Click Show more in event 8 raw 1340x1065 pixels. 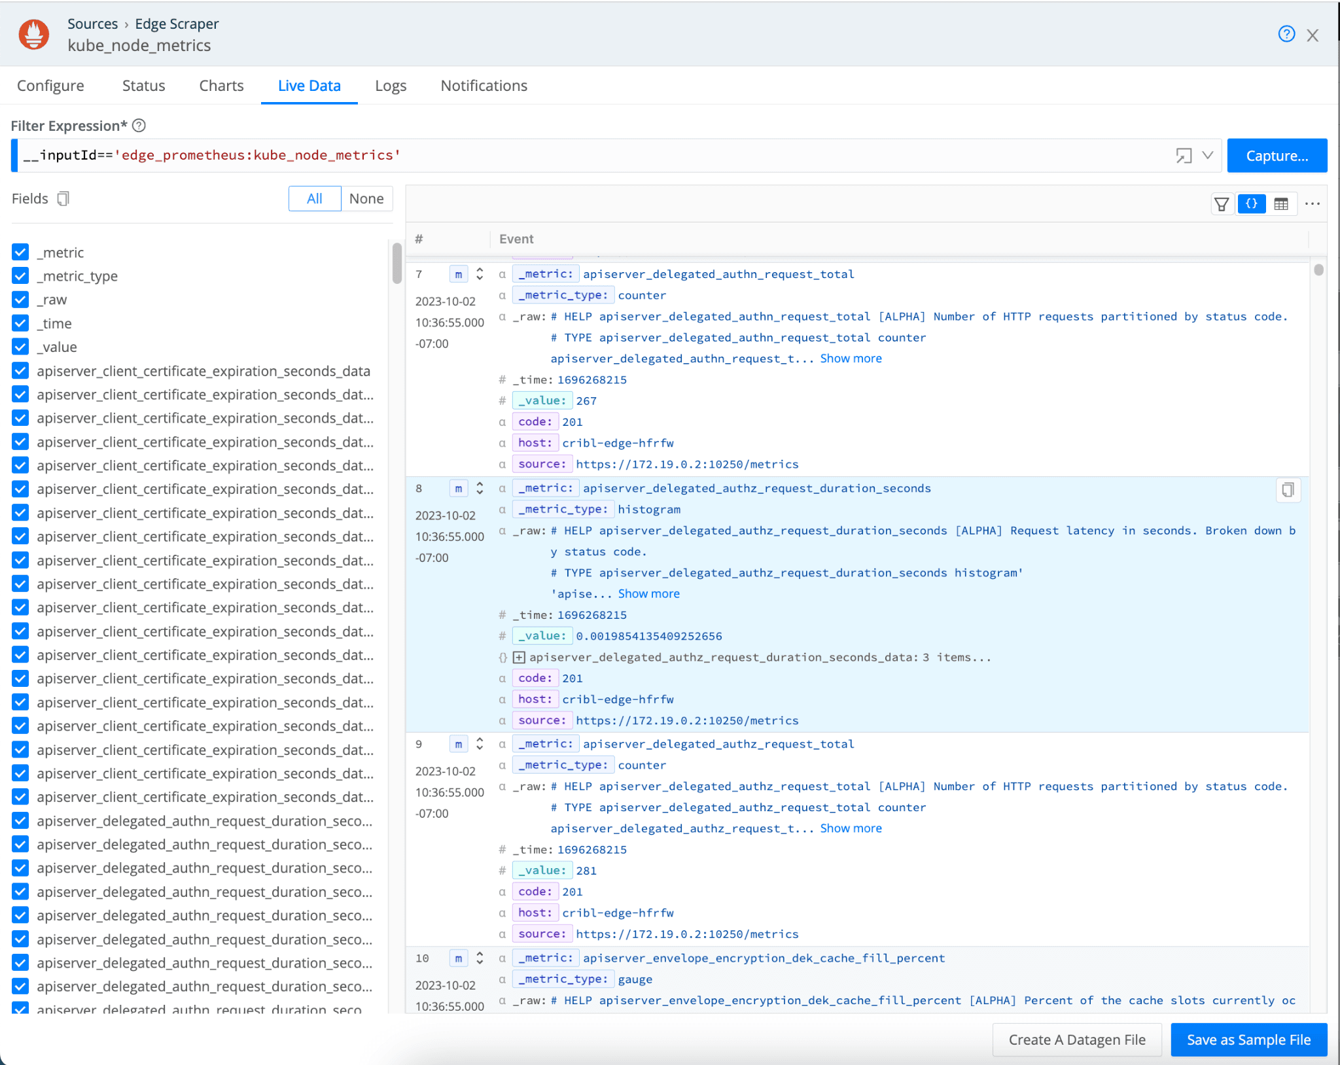tap(648, 594)
